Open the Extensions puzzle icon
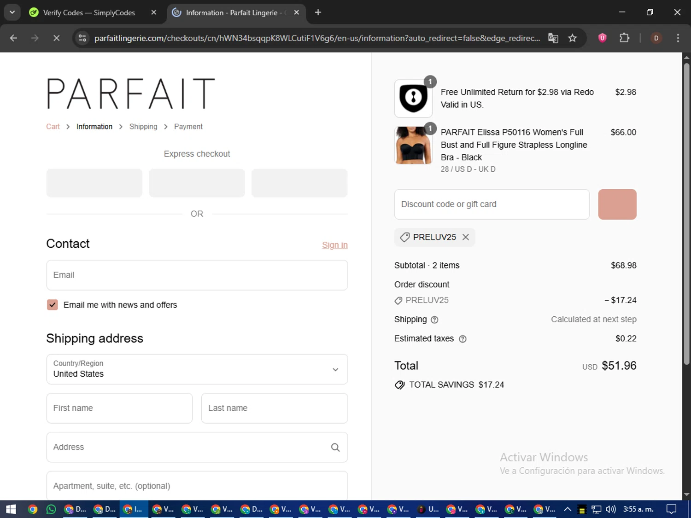Image resolution: width=691 pixels, height=518 pixels. [x=624, y=38]
